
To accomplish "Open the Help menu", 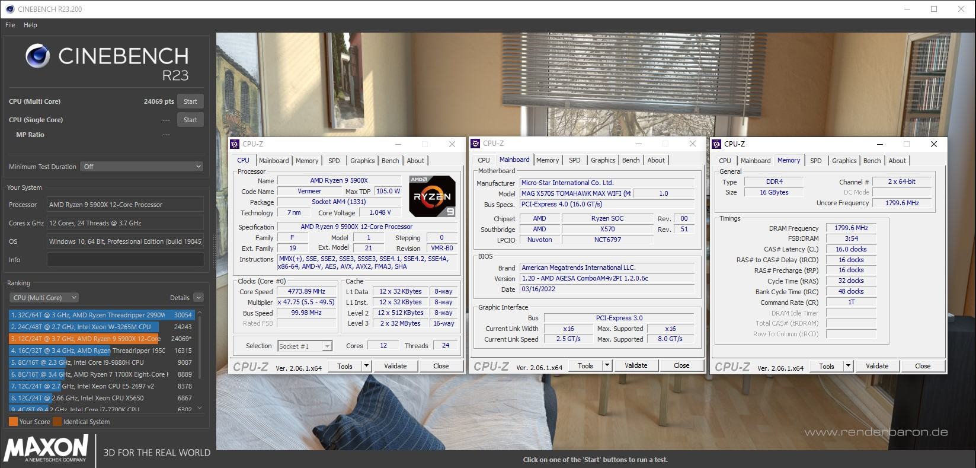I will [30, 25].
